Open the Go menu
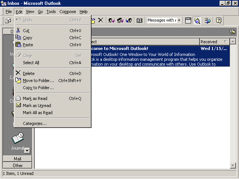The image size is (239, 179). click(40, 12)
